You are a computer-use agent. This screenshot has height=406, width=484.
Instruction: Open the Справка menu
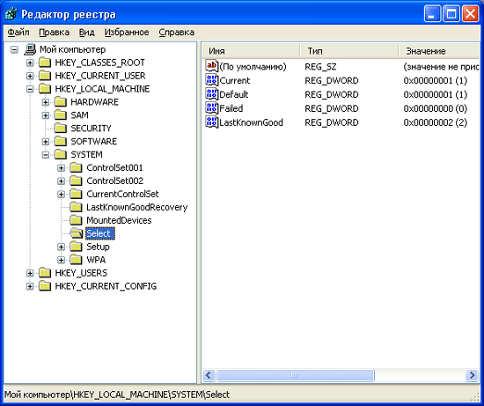pyautogui.click(x=177, y=32)
